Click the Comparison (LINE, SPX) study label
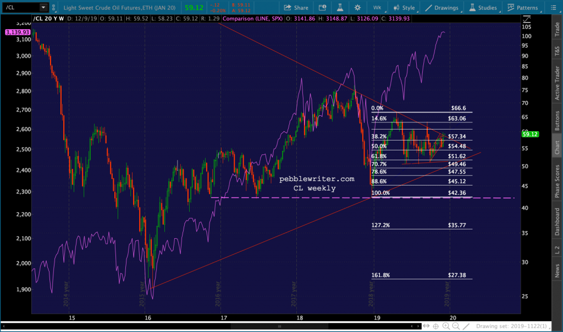Screen dimensions: 563x332 tap(253, 18)
